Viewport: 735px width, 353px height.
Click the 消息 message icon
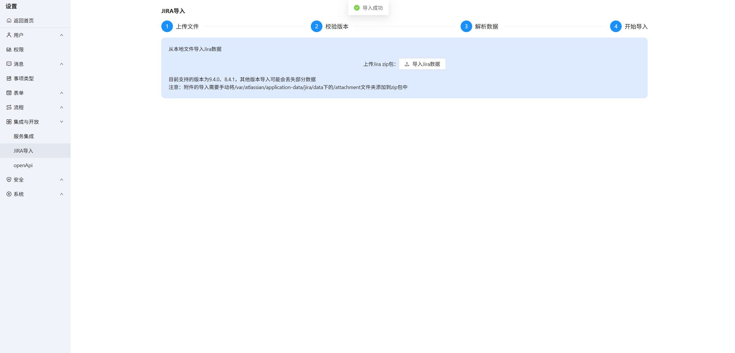[x=9, y=64]
